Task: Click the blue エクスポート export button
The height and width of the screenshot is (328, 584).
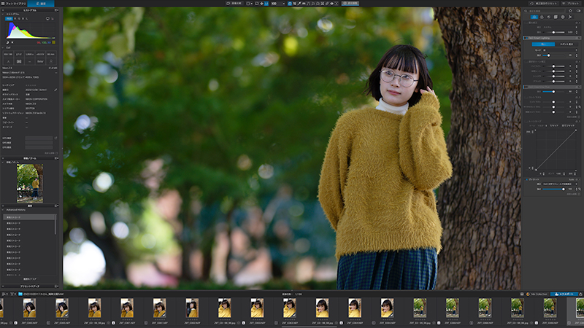Action: point(564,294)
